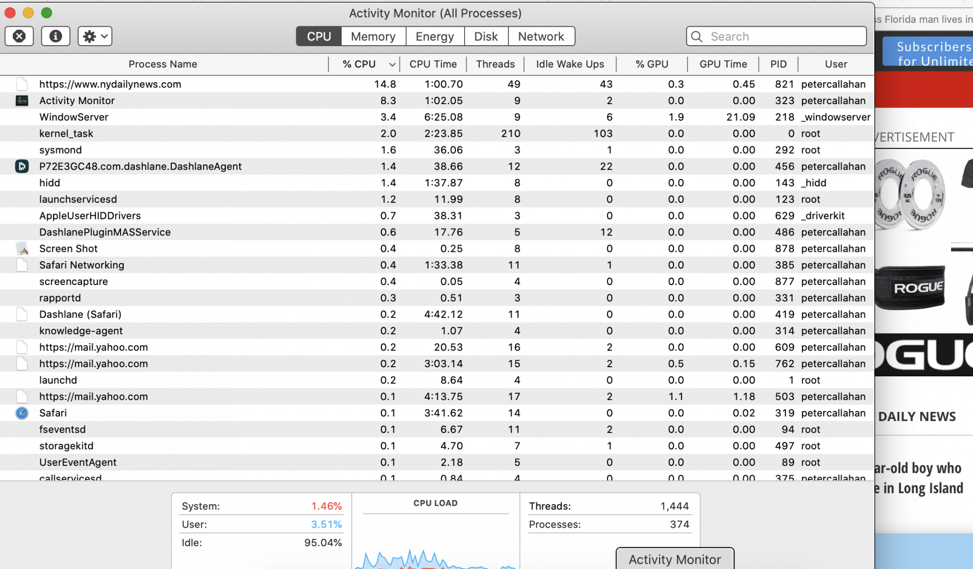Viewport: 973px width, 569px height.
Task: Click the Dashlane agent process icon
Action: [22, 166]
